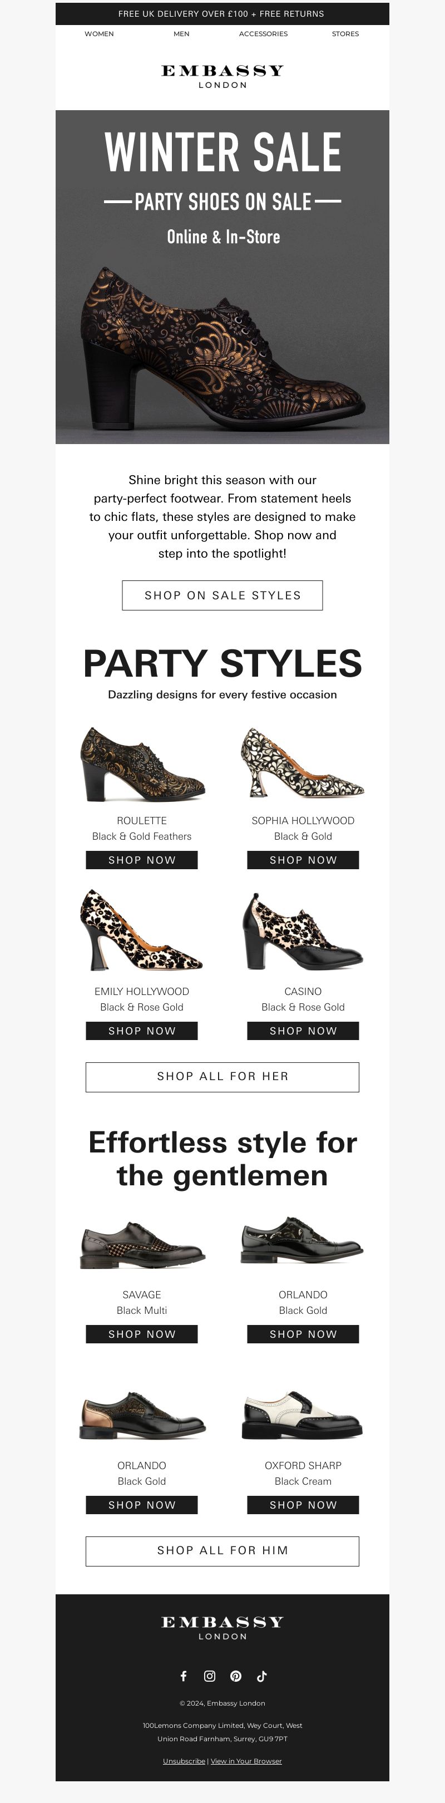Shop now for Sophia Hollywood heels
This screenshot has width=445, height=1803.
[303, 860]
